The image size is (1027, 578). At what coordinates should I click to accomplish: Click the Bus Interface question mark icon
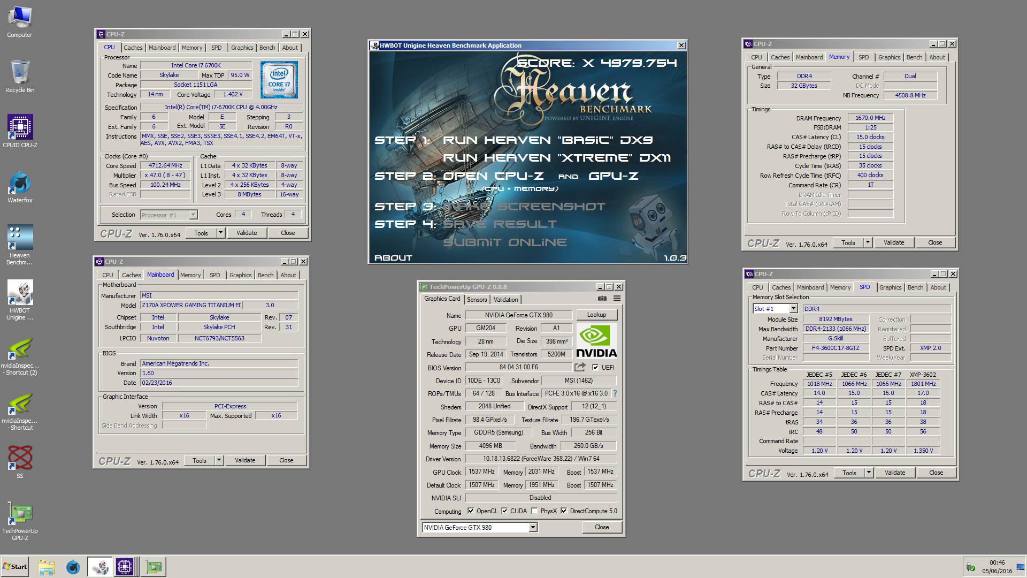(x=615, y=393)
